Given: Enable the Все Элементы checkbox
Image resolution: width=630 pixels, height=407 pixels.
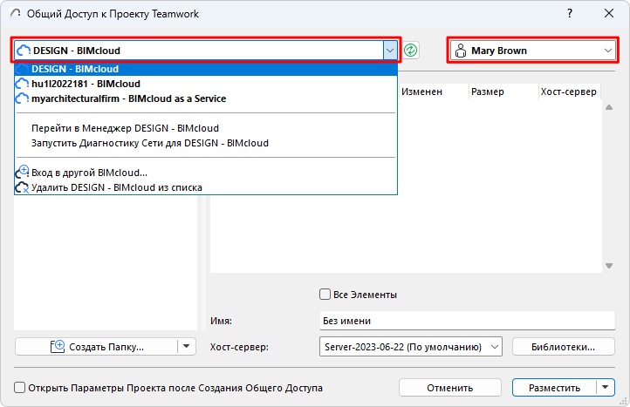Looking at the screenshot, I should coord(326,295).
